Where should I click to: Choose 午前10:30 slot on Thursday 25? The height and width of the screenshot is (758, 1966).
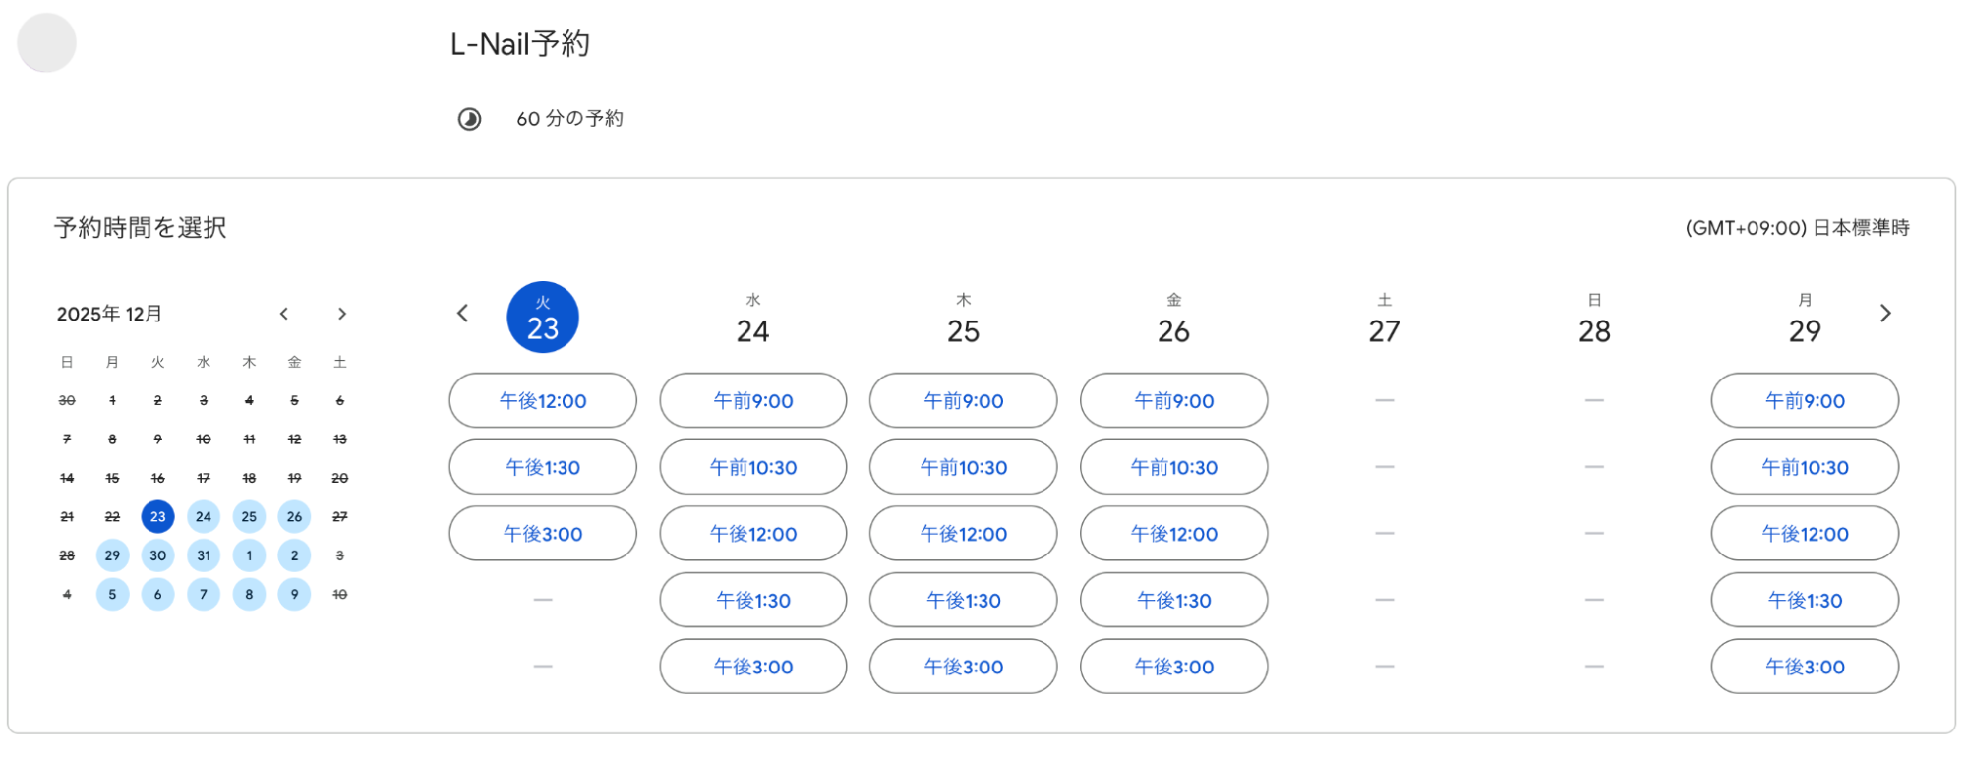coord(964,467)
